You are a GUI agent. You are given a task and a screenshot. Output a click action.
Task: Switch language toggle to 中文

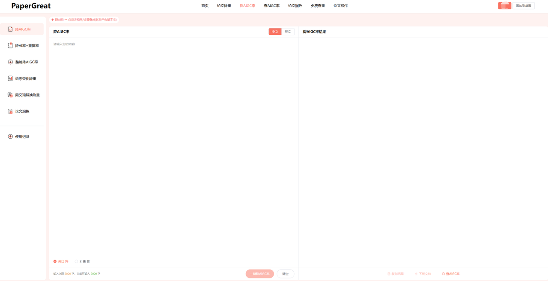(x=275, y=32)
